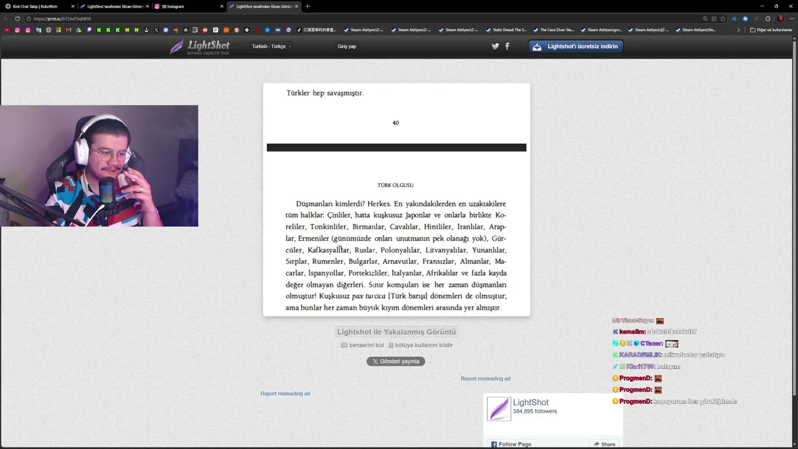The image size is (798, 449).
Task: Open the Facebook icon in LightShot header
Action: click(x=507, y=46)
